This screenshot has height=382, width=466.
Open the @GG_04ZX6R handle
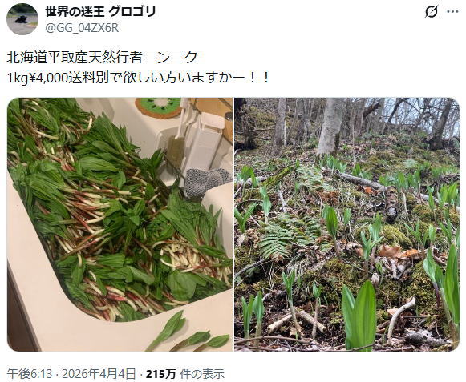pyautogui.click(x=82, y=28)
